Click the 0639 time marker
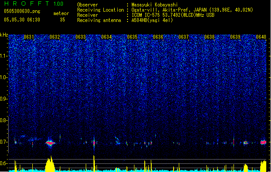Viewport: 271px width, 172px height. point(235,37)
